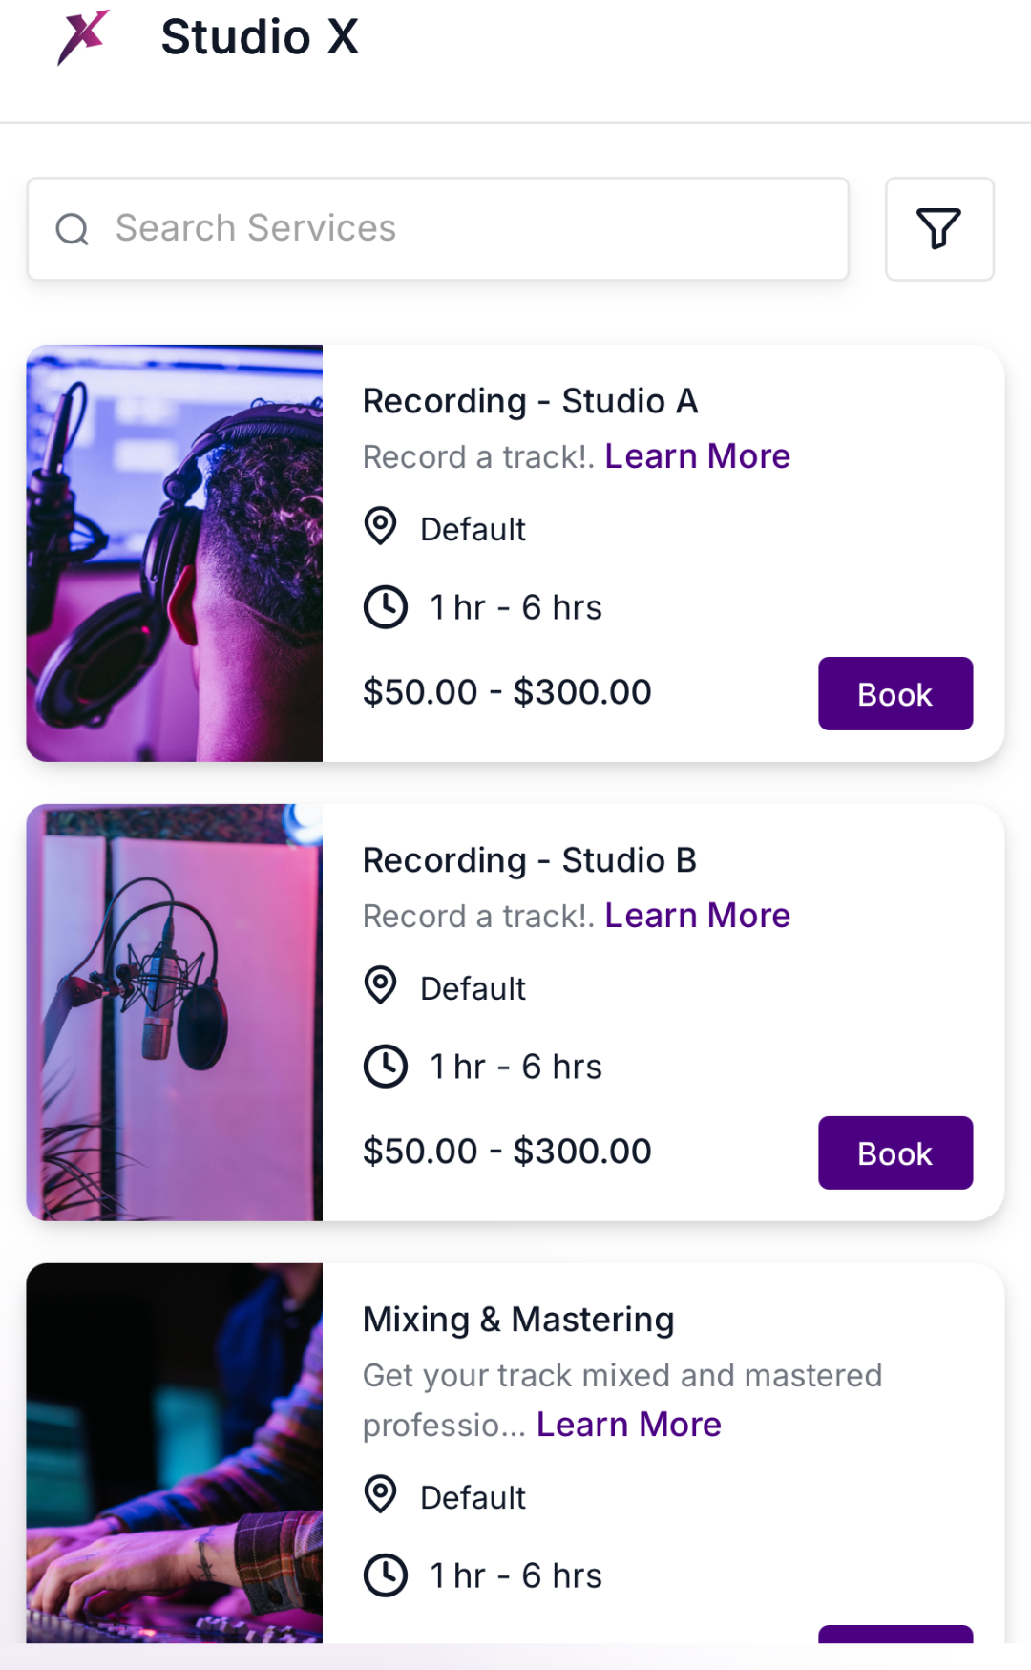Click clock icon on Mixing & Mastering card
The height and width of the screenshot is (1670, 1031).
pos(386,1575)
